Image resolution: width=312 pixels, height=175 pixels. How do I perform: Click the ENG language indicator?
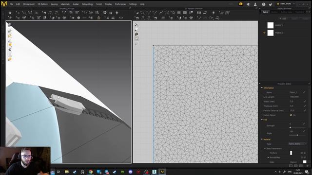[290, 172]
